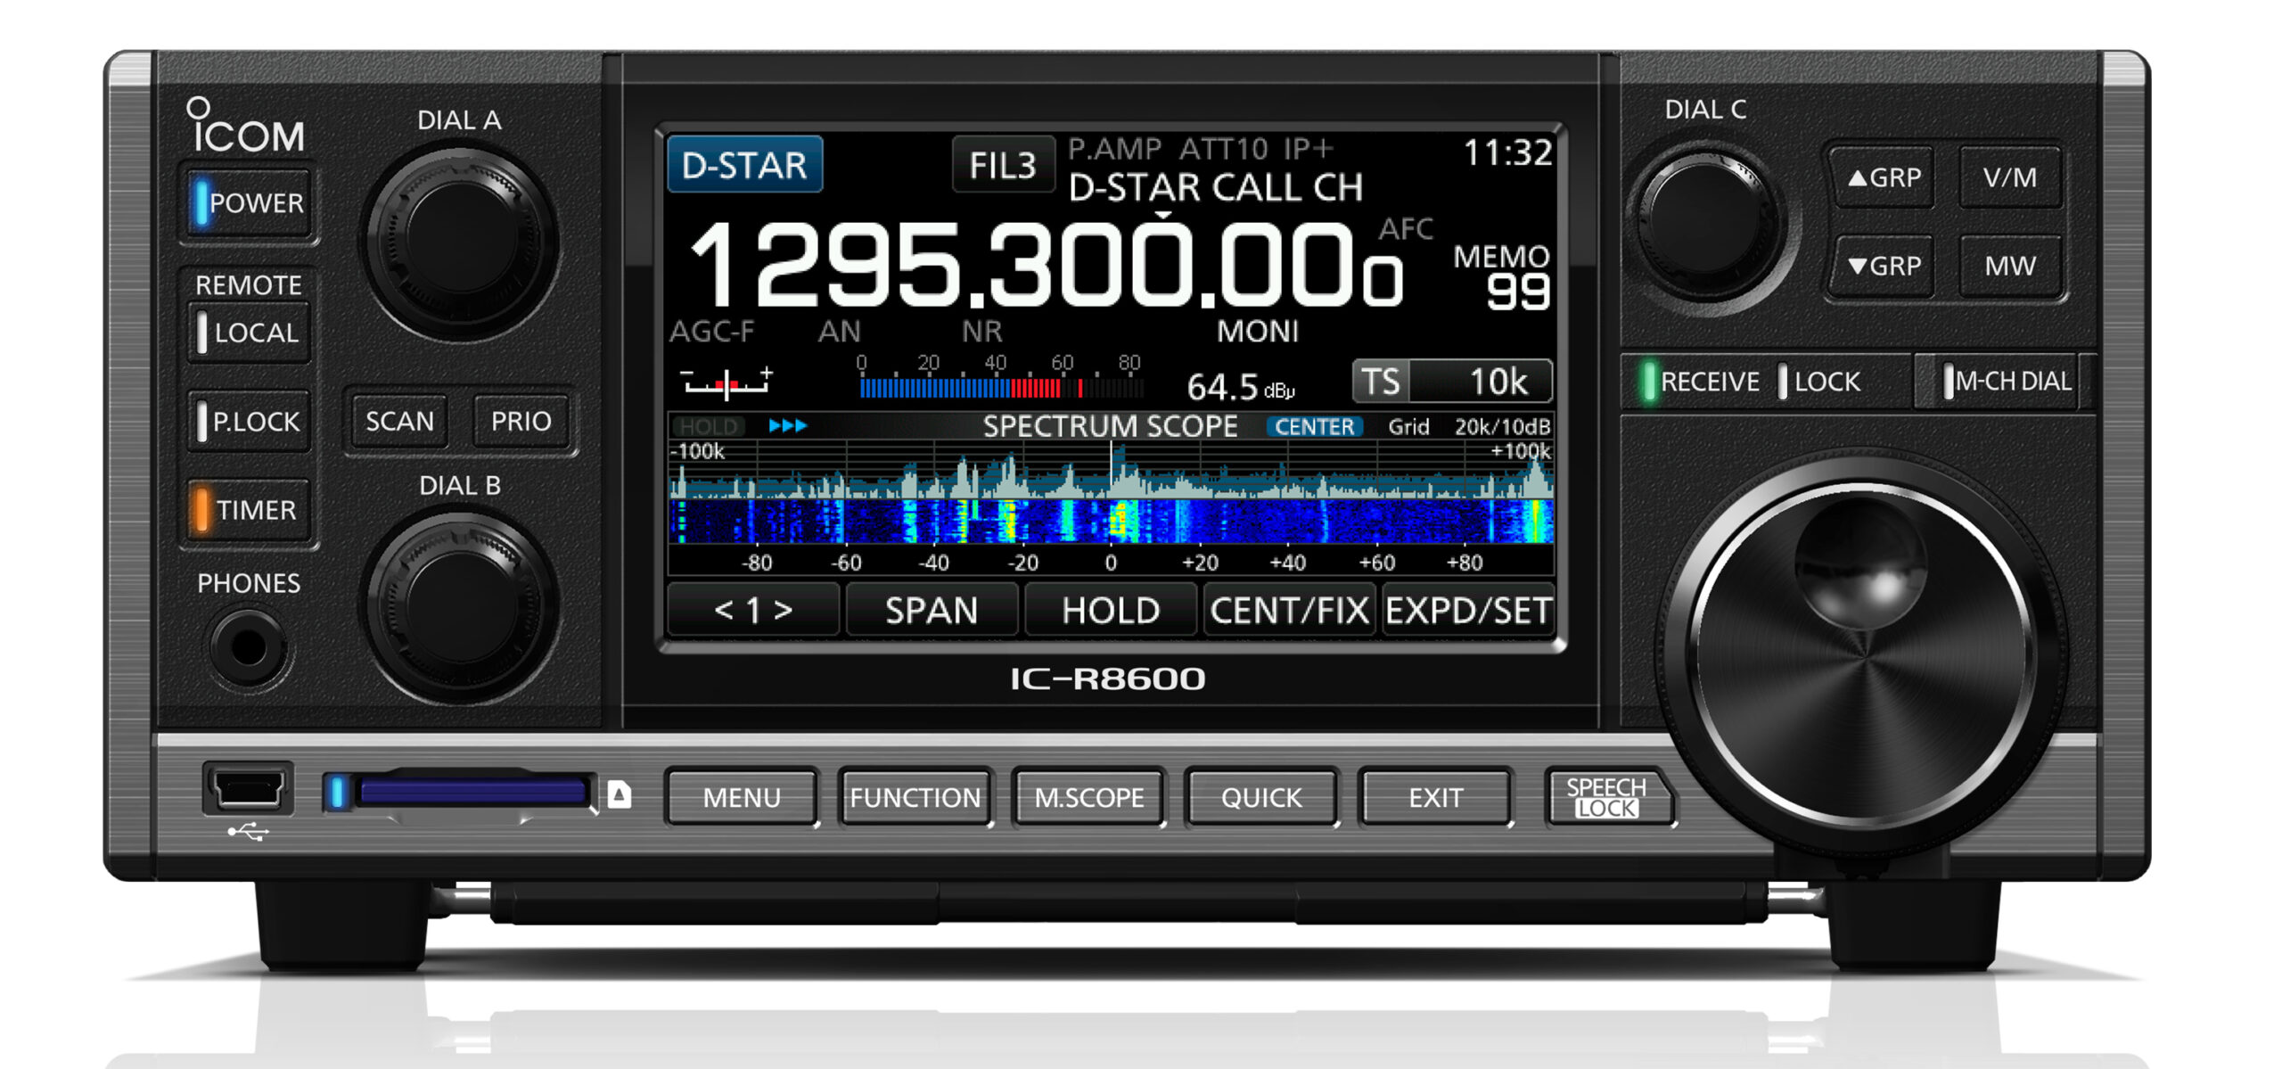Screen dimensions: 2282x1069
Task: Tap the < 1 > scope menu key
Action: coord(753,610)
